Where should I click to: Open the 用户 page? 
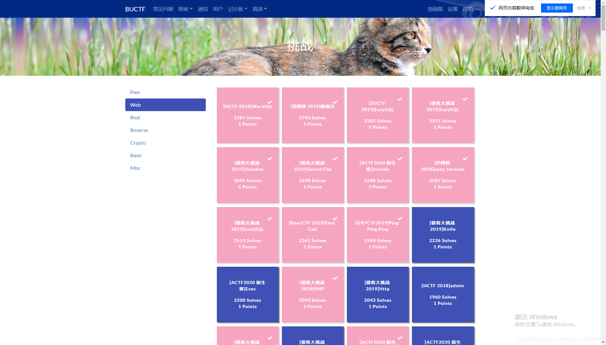point(218,9)
